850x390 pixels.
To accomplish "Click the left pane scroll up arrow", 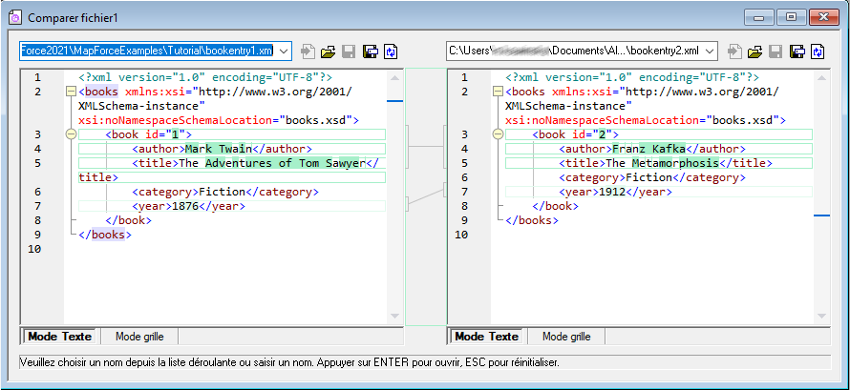I will (395, 78).
